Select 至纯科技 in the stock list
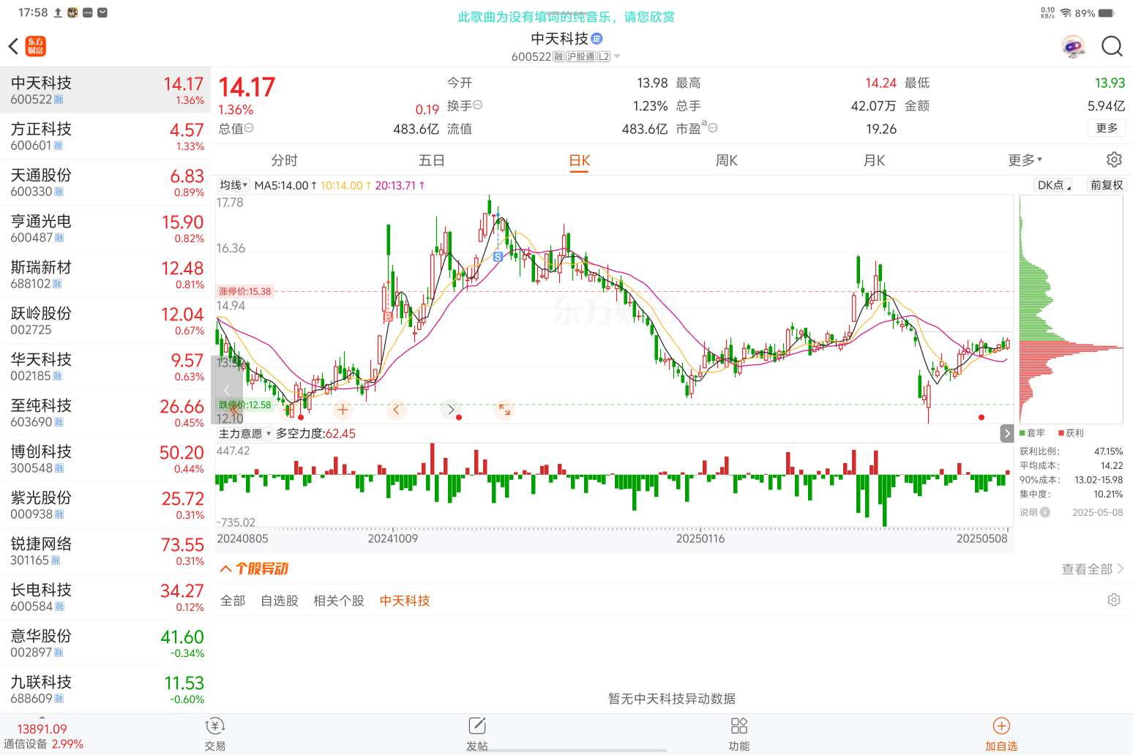1133x755 pixels. (105, 413)
